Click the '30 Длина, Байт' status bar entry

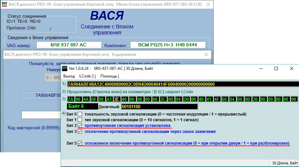(285, 163)
